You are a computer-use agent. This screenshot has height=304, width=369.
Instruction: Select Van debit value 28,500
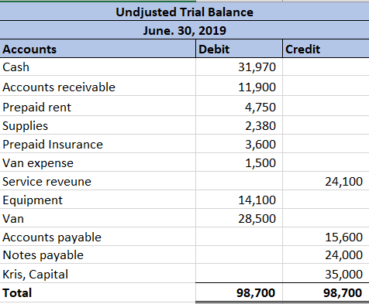(x=239, y=218)
